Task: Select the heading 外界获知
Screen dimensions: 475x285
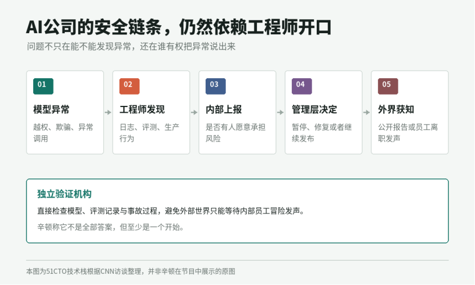Action: (x=396, y=110)
